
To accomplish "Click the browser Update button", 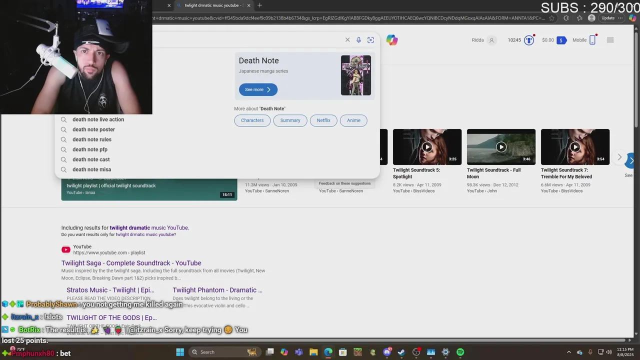I will [608, 18].
